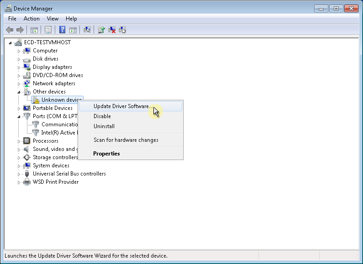Click the ECD-TESTVMHOST computer icon
363x264 pixels.
click(18, 42)
